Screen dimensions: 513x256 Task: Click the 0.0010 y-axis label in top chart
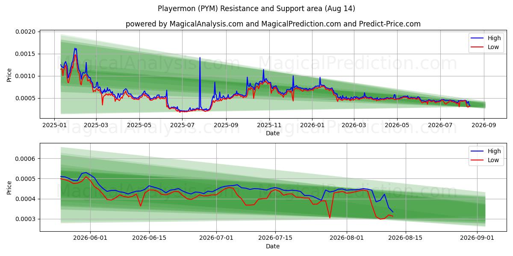pos(26,76)
